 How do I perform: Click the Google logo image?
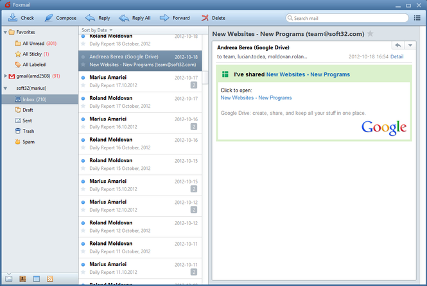pyautogui.click(x=384, y=128)
